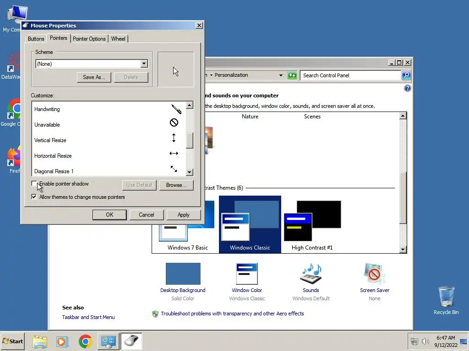Select the Unavailable cursor icon

pyautogui.click(x=174, y=122)
